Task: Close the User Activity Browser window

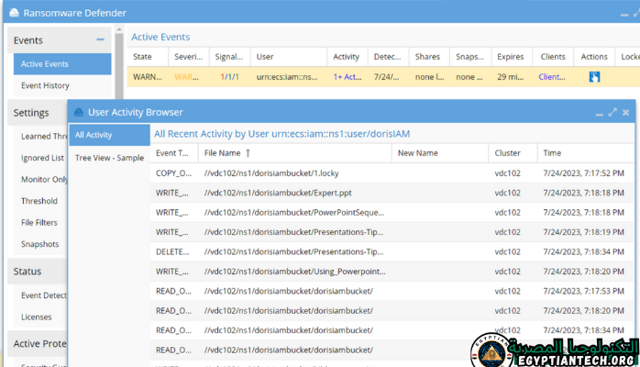Action: point(625,112)
